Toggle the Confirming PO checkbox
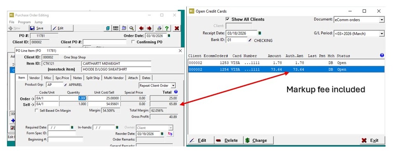The image size is (394, 154). pos(133,42)
